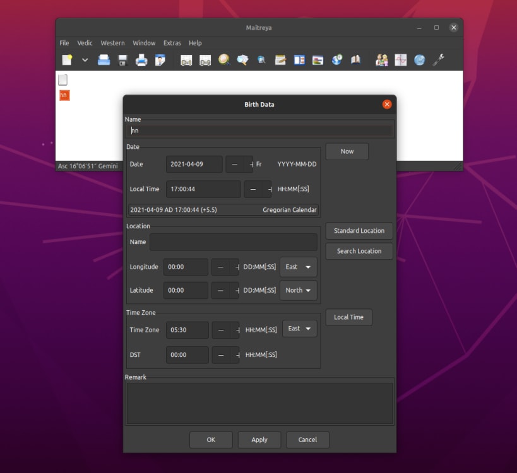The image size is (517, 473).
Task: Click the 'Gregorian Calendar' text
Action: 290,210
